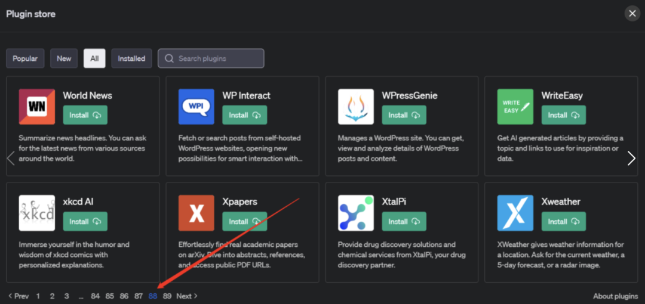Install the Xpapers plugin

(245, 221)
